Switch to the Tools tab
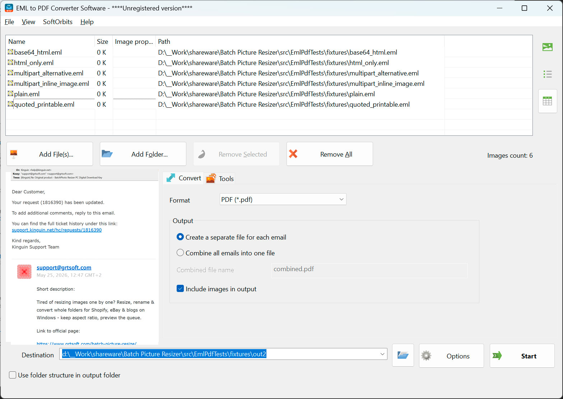Screen dimensions: 563x399 (x=220, y=178)
